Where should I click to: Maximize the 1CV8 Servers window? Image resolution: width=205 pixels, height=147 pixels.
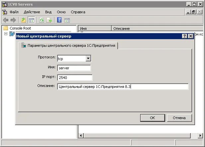194,4
